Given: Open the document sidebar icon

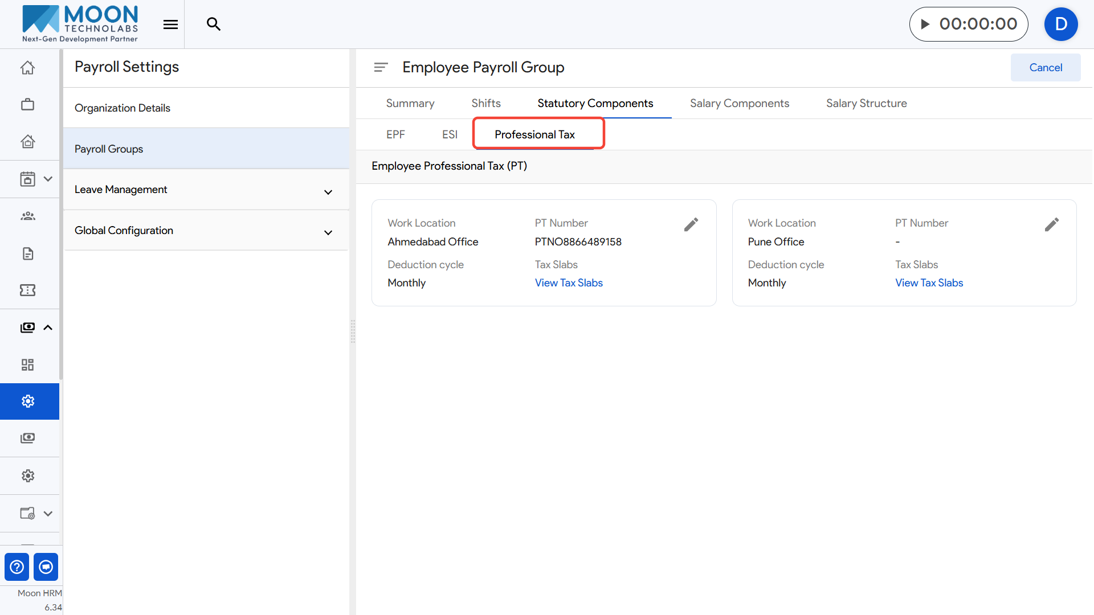Looking at the screenshot, I should click(x=27, y=253).
